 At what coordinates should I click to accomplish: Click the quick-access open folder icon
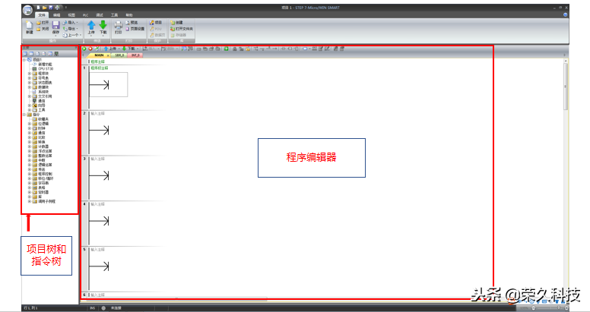[x=45, y=7]
